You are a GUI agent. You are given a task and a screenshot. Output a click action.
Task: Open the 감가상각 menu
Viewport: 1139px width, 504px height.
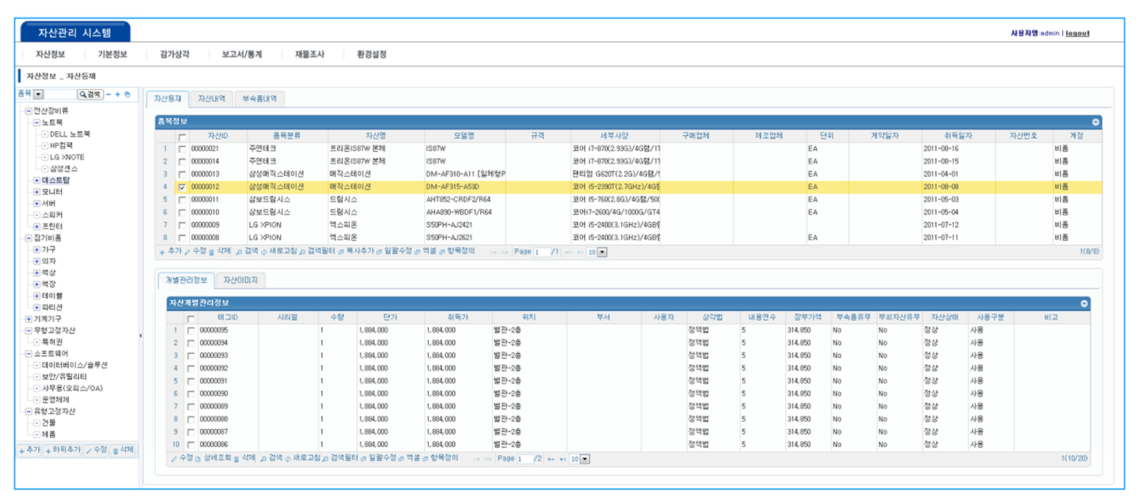174,55
